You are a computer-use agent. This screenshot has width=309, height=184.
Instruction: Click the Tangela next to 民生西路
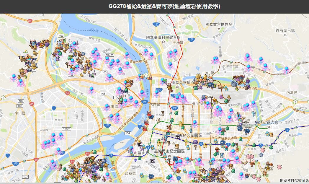click(151, 117)
